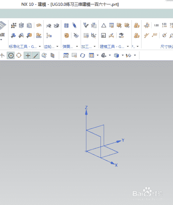Click the blue striped panel icon in 建模工具
The image size is (173, 205).
pyautogui.click(x=111, y=25)
